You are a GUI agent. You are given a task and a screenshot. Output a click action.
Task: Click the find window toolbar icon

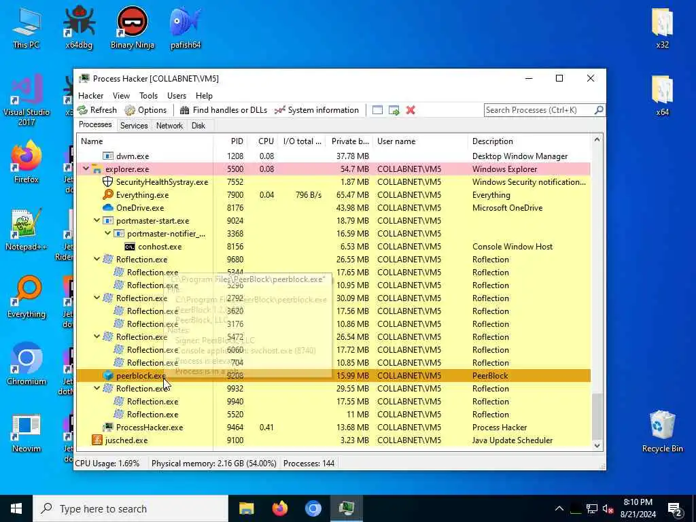(x=377, y=110)
